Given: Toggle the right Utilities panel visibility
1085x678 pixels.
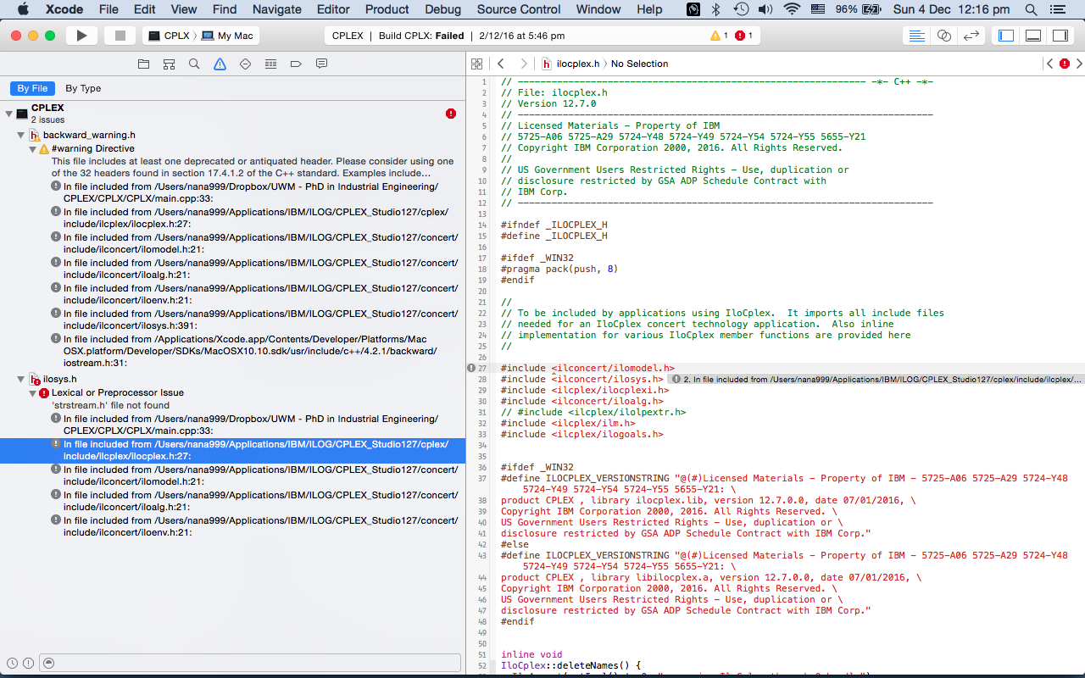Looking at the screenshot, I should (1060, 36).
